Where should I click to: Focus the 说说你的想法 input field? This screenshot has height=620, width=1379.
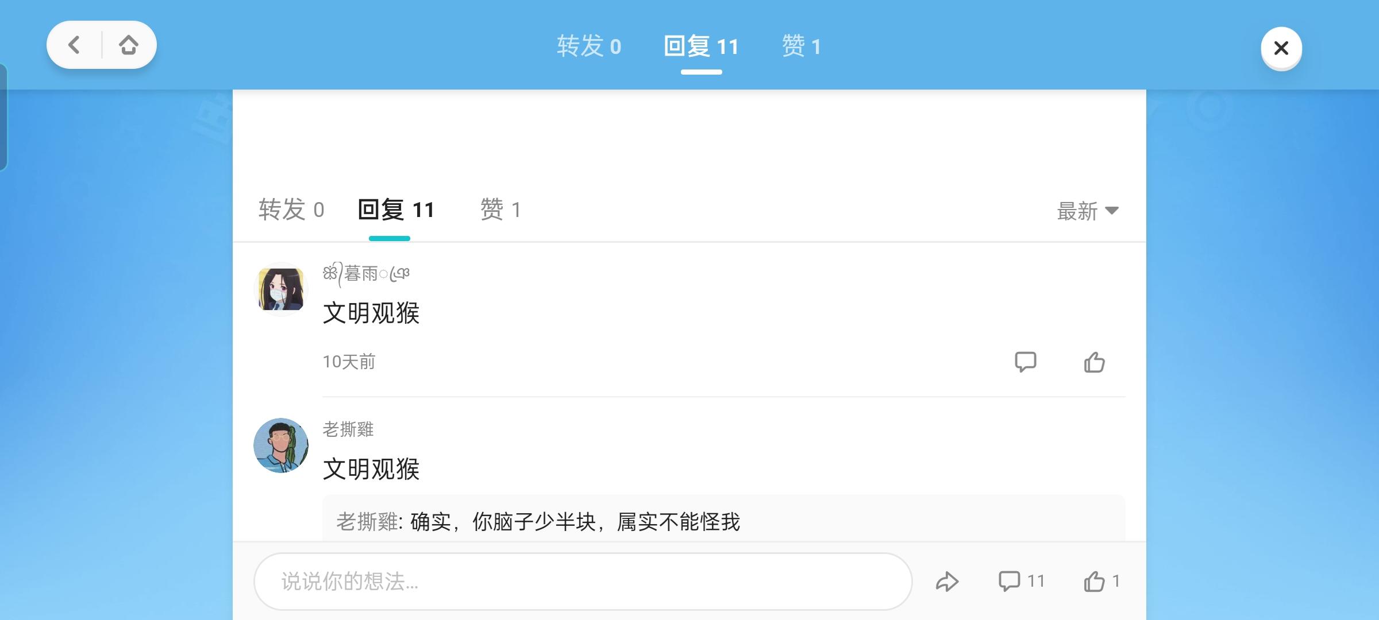point(583,582)
